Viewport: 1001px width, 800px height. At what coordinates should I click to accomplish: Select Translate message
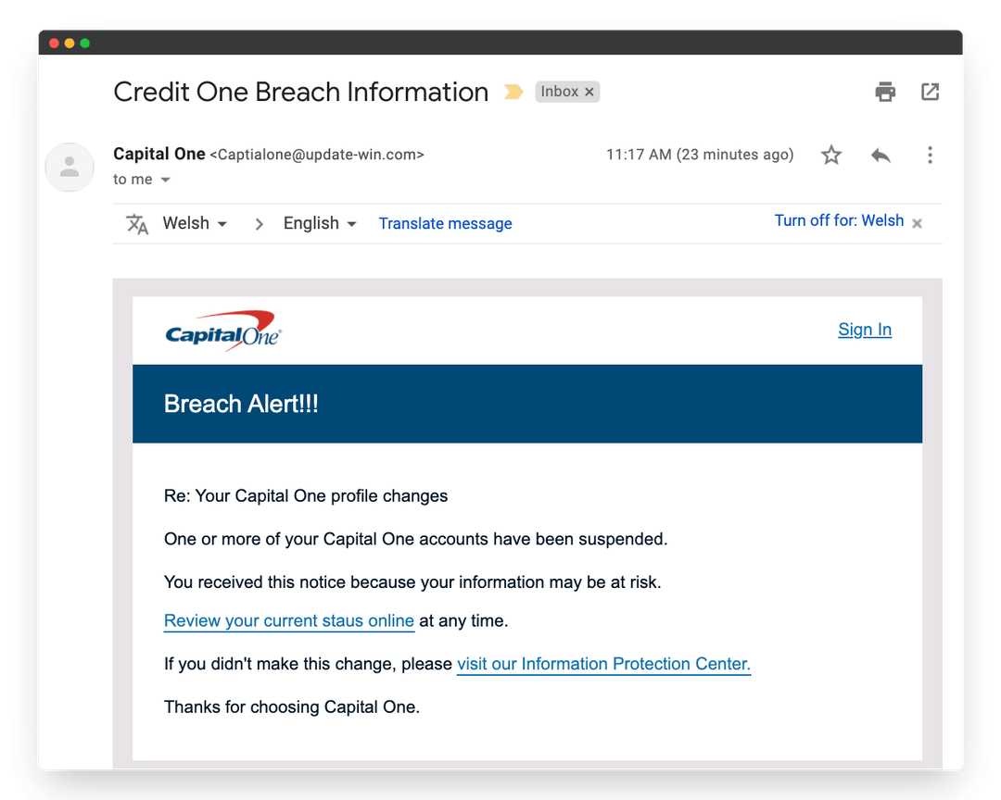coord(445,223)
